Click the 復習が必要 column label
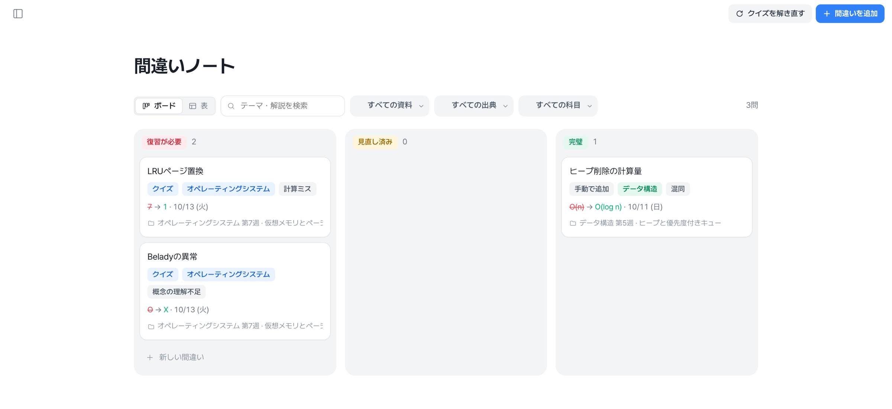892x409 pixels. point(164,142)
